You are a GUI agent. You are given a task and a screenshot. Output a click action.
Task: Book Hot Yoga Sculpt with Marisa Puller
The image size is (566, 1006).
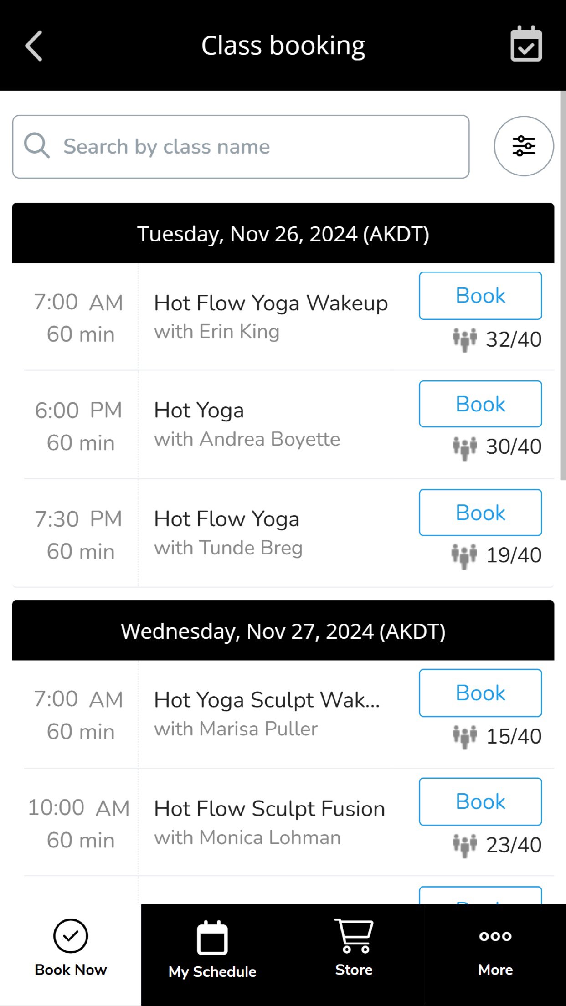point(480,693)
